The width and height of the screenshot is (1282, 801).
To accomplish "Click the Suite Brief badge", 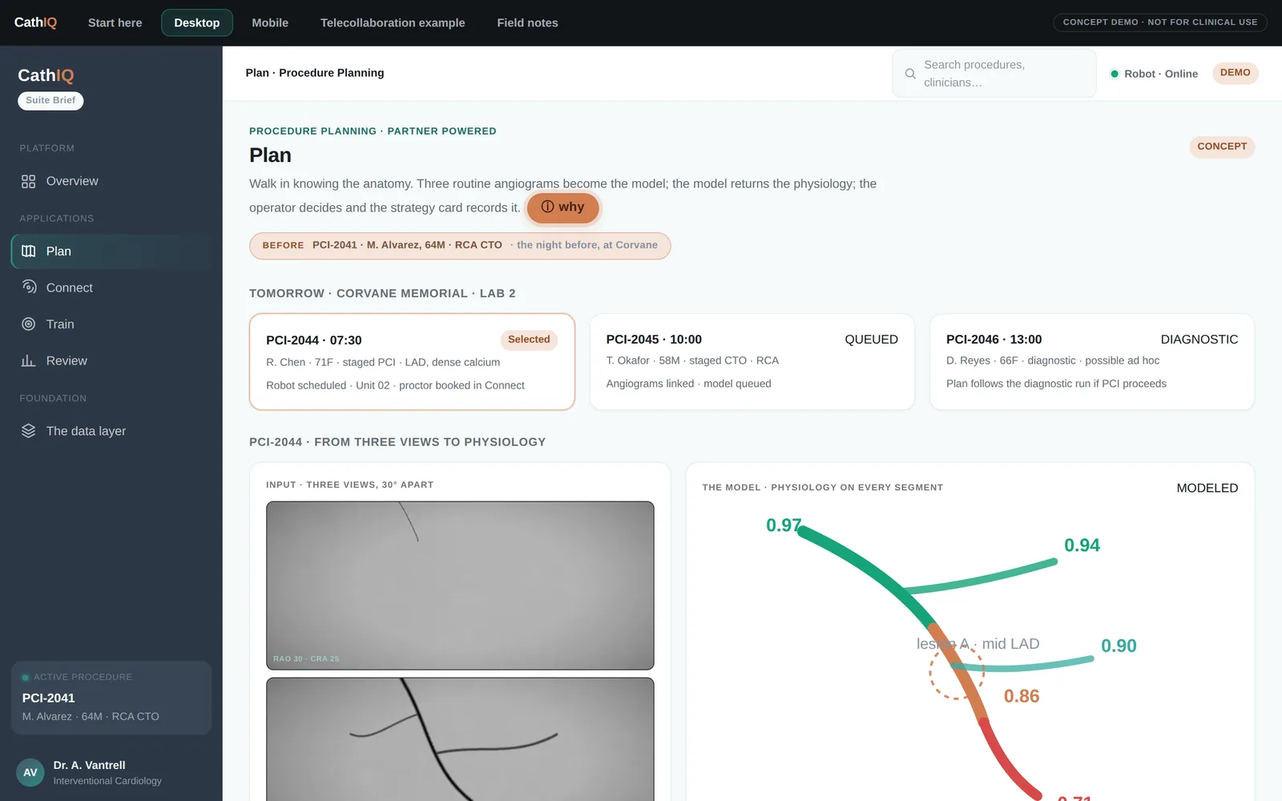I will coord(50,101).
